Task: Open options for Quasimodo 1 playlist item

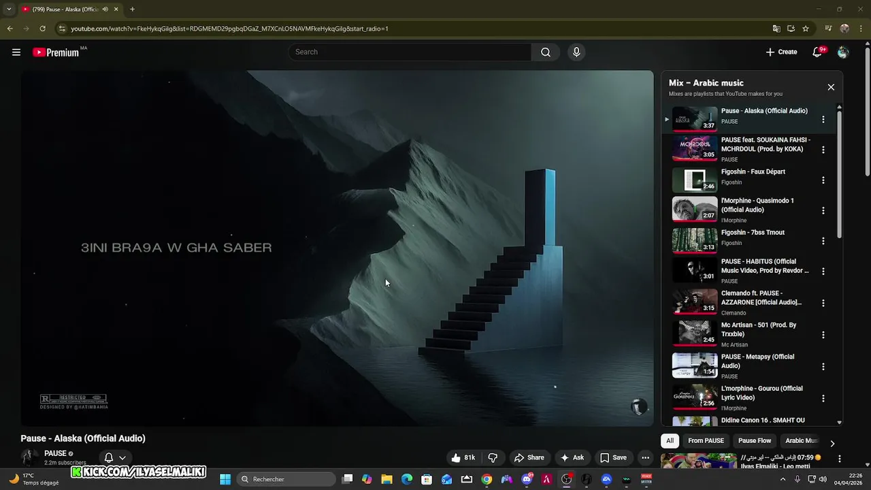Action: click(823, 211)
